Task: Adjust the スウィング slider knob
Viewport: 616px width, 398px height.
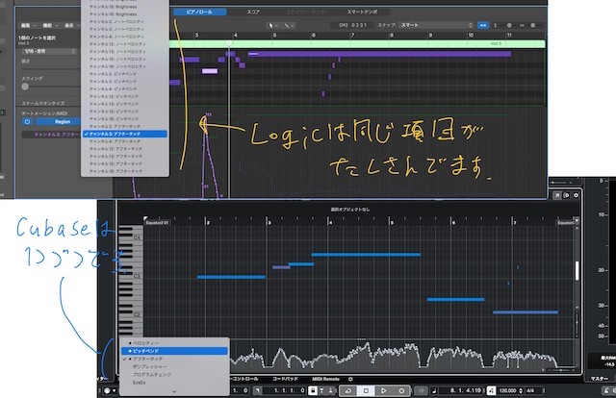Action: click(25, 87)
